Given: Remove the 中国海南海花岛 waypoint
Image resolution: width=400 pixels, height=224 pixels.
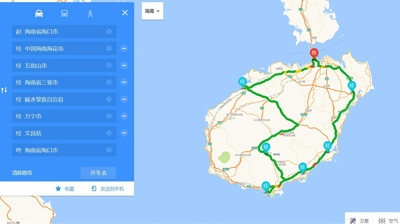Looking at the screenshot, I should tap(124, 49).
